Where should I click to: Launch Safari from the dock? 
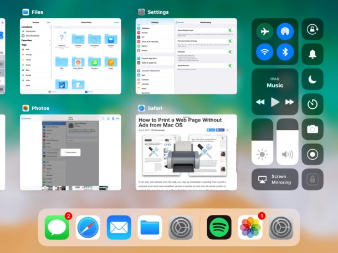click(x=88, y=227)
